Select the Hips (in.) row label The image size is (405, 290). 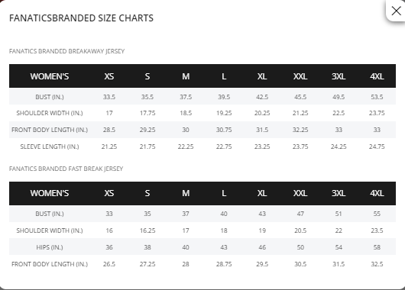point(50,247)
